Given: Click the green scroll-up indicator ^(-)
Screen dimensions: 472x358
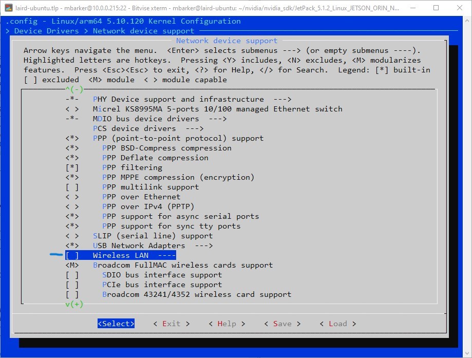Looking at the screenshot, I should click(74, 89).
